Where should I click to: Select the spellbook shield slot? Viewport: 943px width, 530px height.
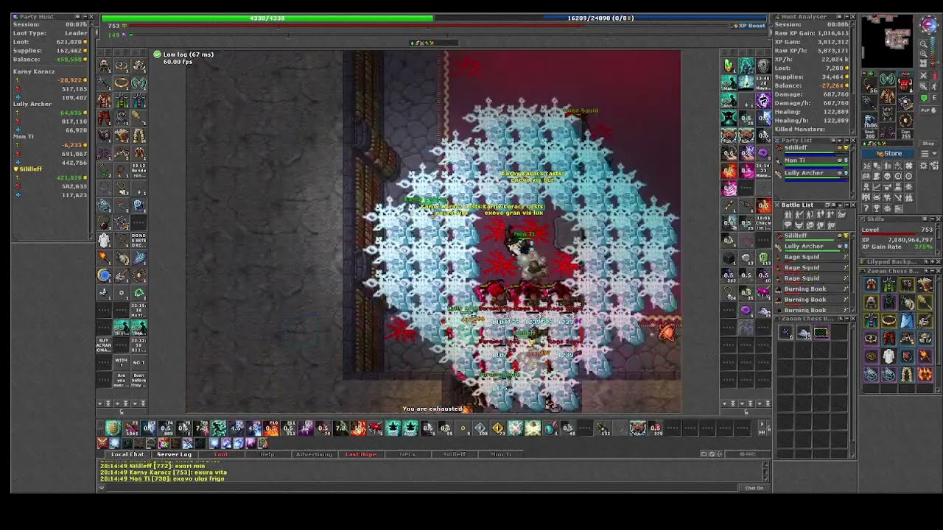[x=905, y=103]
